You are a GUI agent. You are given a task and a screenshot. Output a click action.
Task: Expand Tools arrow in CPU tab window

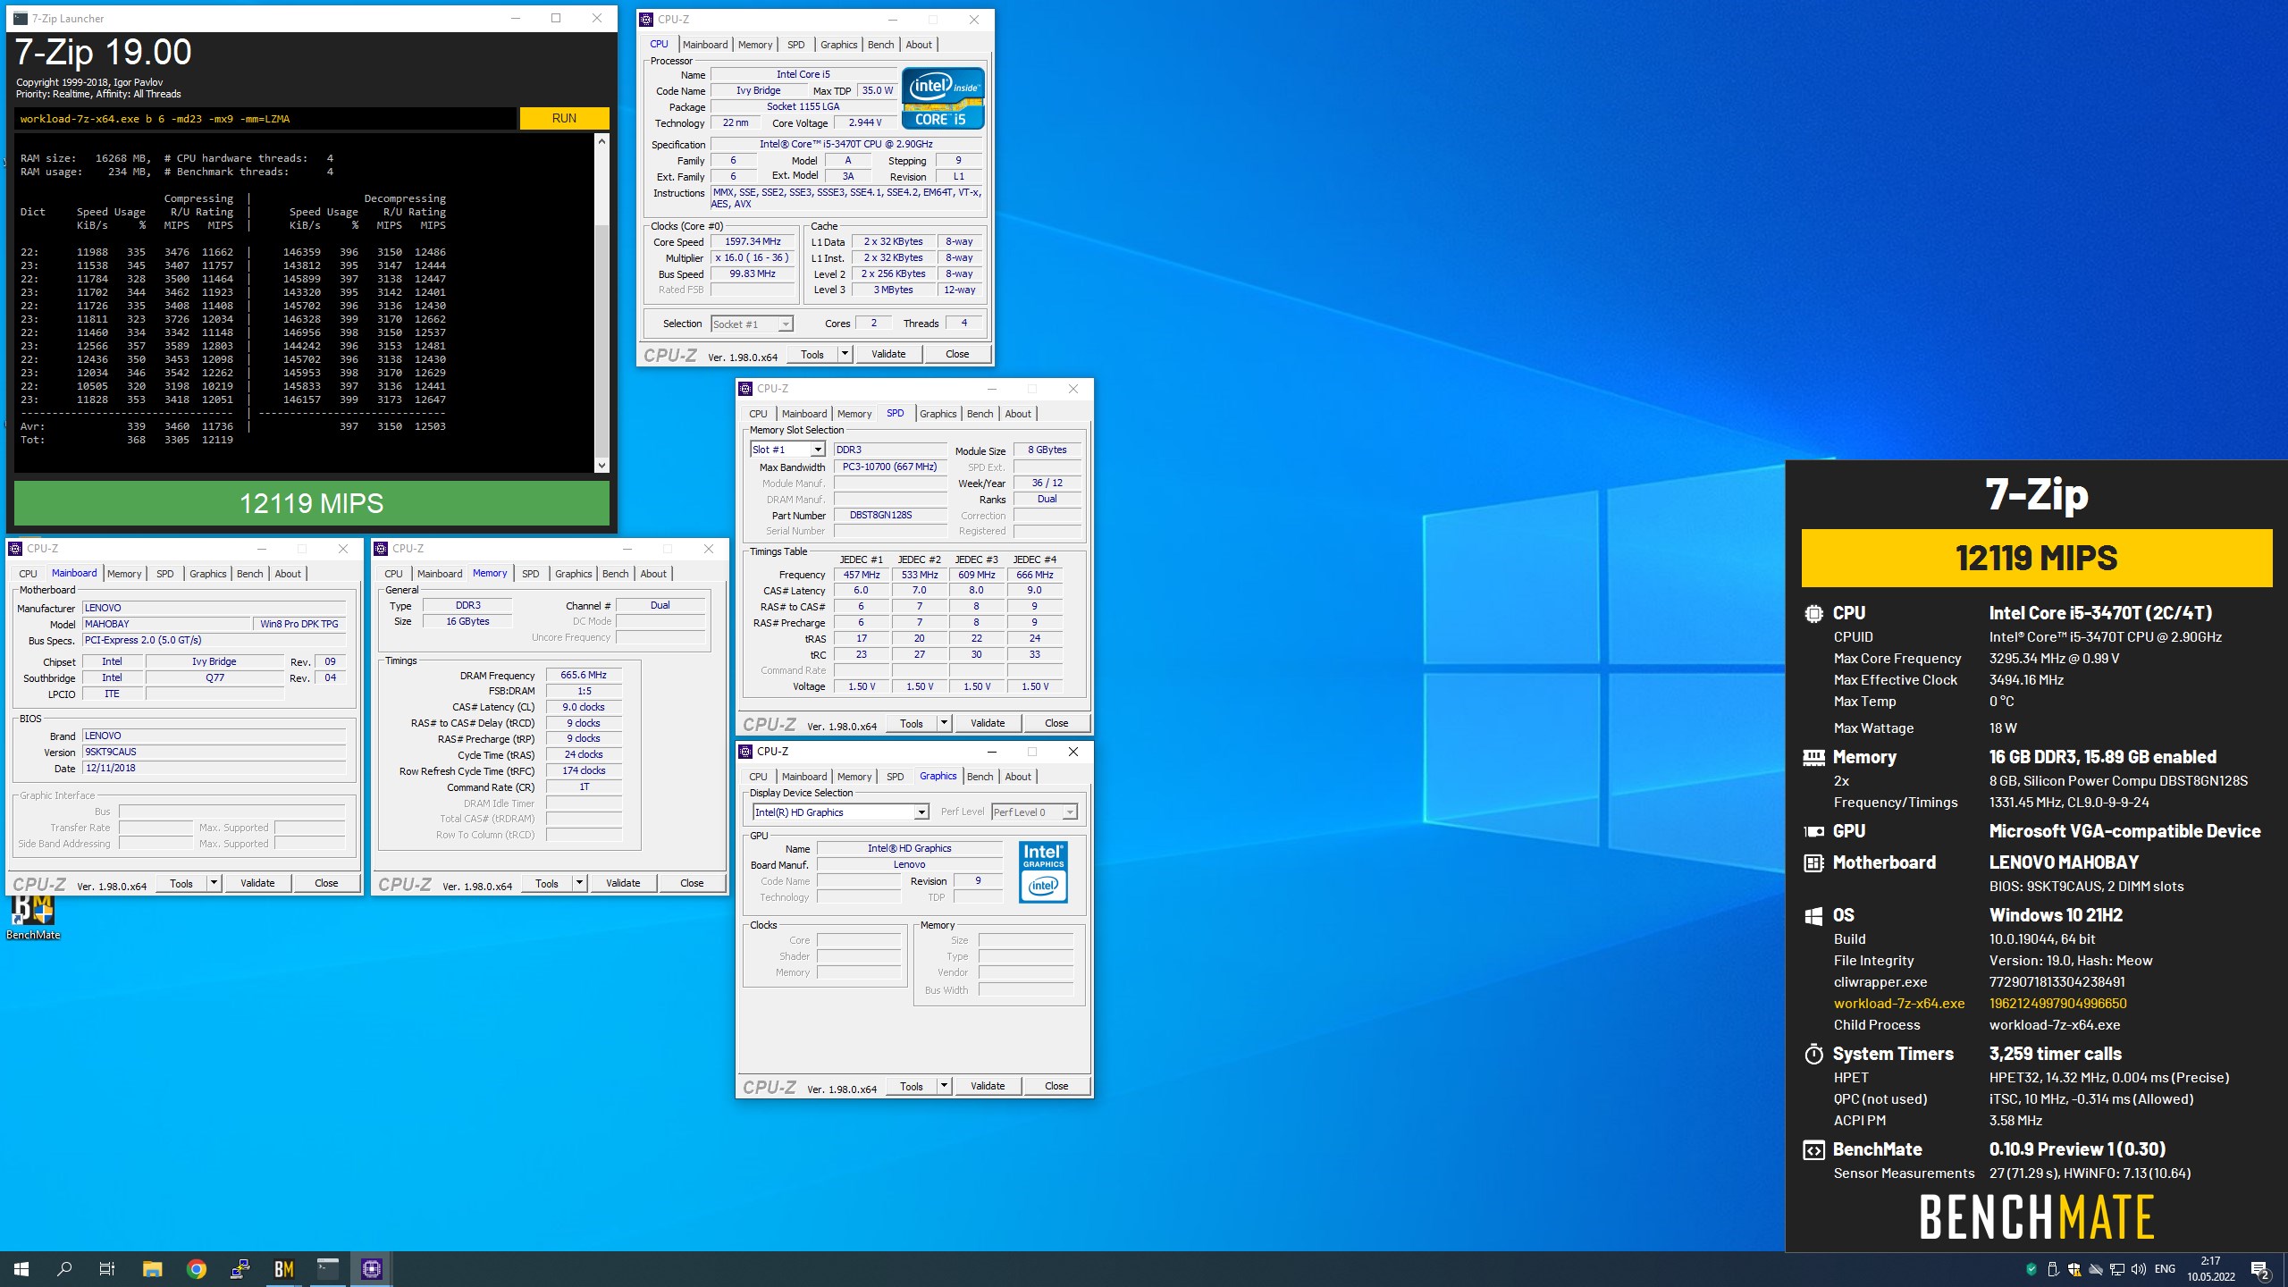[x=845, y=354]
